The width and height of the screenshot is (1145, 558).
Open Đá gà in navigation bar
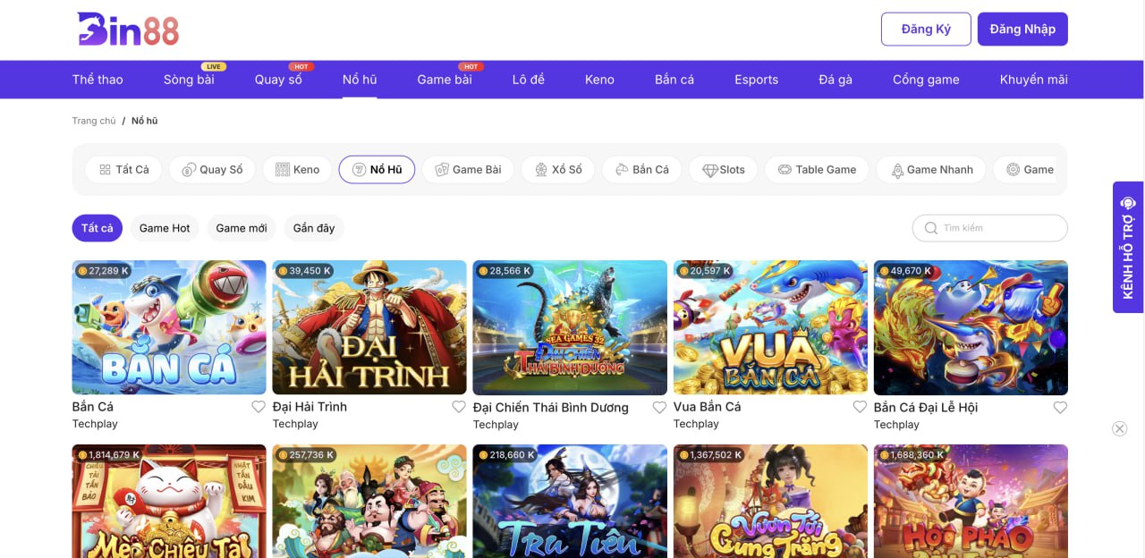tap(835, 80)
